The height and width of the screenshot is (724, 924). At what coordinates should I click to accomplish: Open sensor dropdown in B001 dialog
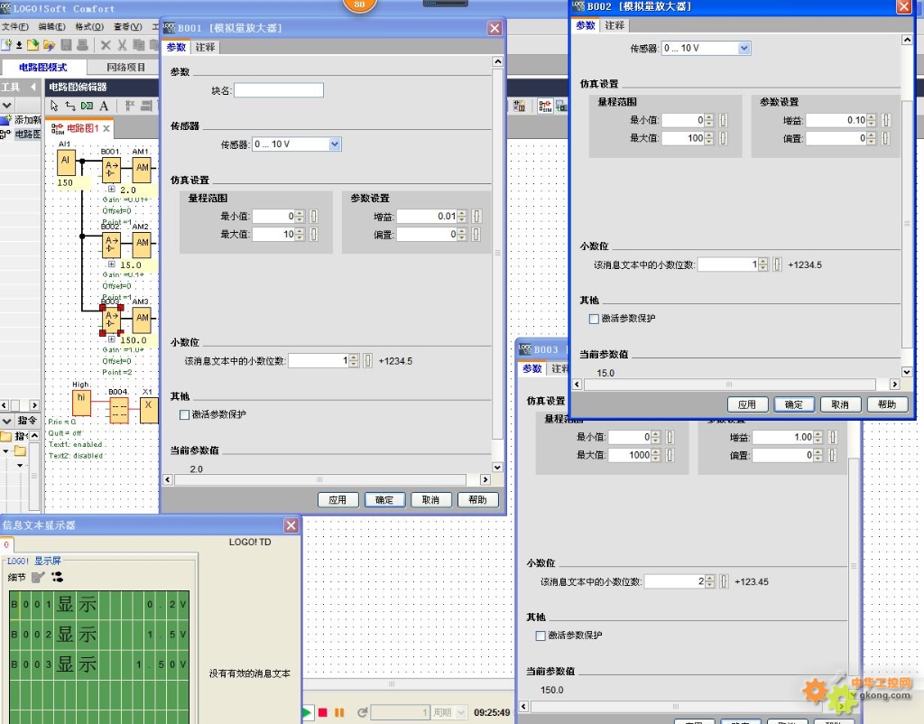tap(335, 144)
